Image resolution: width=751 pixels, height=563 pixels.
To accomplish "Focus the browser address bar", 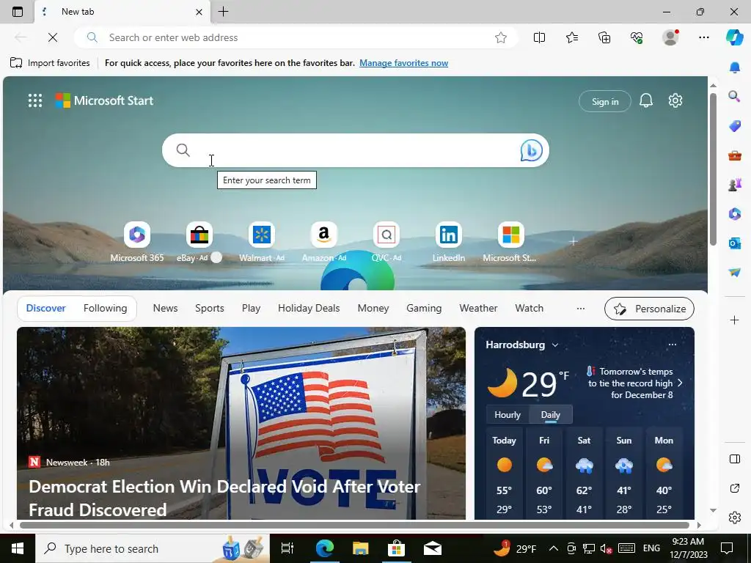I will (297, 37).
